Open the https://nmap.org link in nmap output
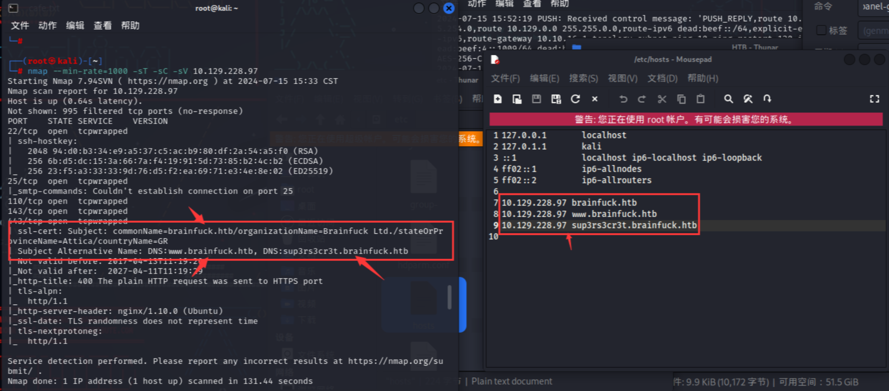Screen dimensions: 889x391 168,81
